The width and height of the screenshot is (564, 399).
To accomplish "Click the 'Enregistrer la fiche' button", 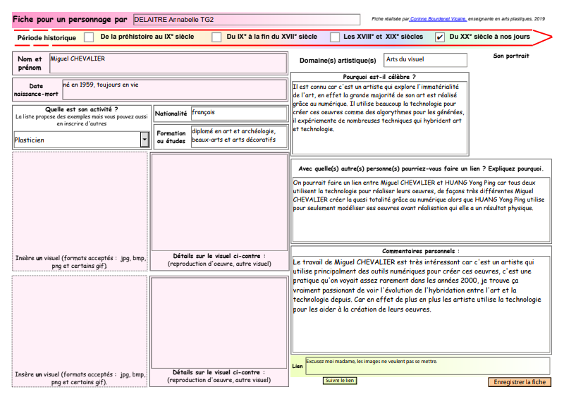I will tap(520, 382).
